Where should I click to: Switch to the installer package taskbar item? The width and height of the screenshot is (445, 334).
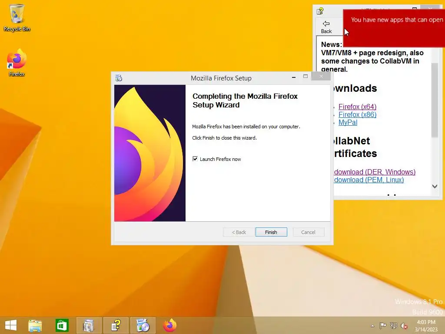pos(89,325)
